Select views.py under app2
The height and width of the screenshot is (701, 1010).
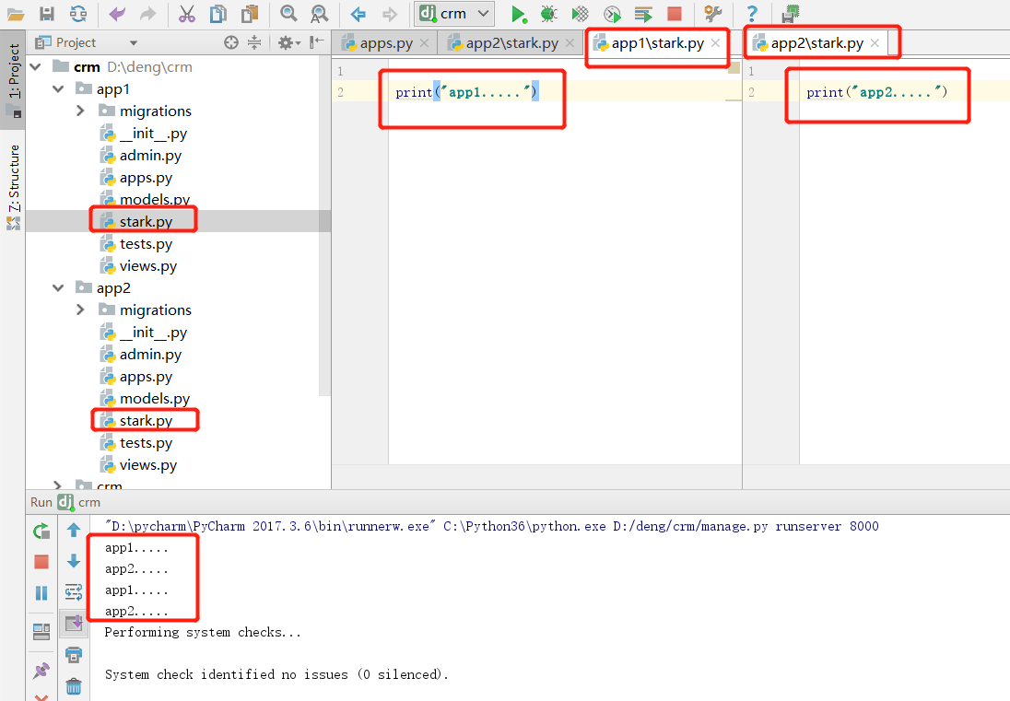[138, 465]
